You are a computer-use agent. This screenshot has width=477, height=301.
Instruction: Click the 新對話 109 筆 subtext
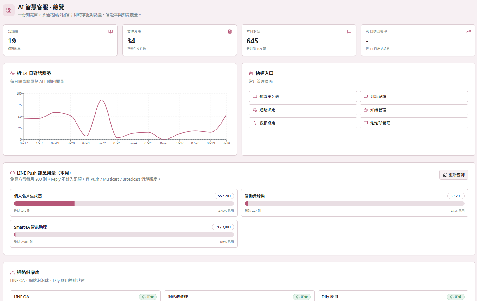click(256, 49)
